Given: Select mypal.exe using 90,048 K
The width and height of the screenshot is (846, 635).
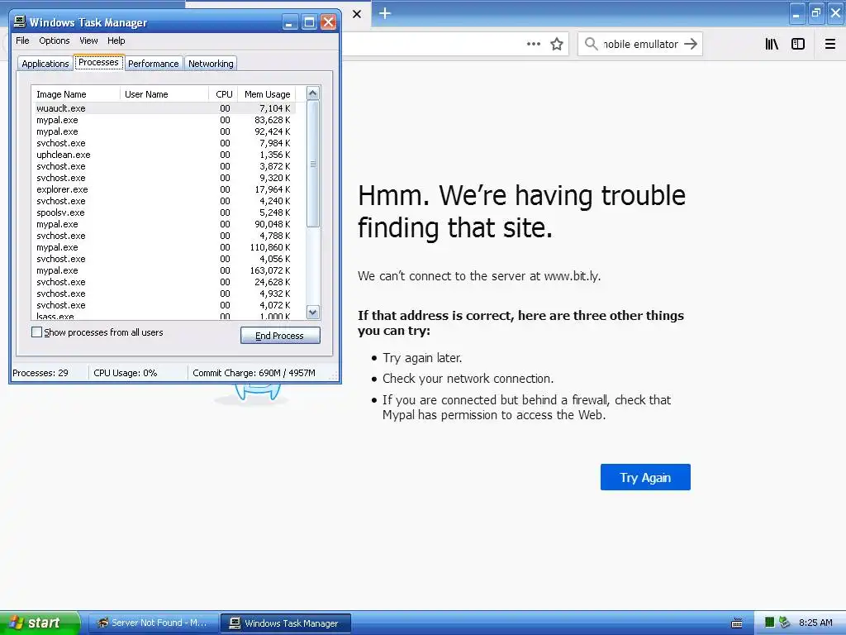Looking at the screenshot, I should [164, 224].
